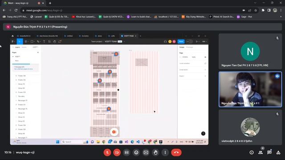Open a new Chrome tab
The height and width of the screenshot is (160, 285).
click(50, 3)
